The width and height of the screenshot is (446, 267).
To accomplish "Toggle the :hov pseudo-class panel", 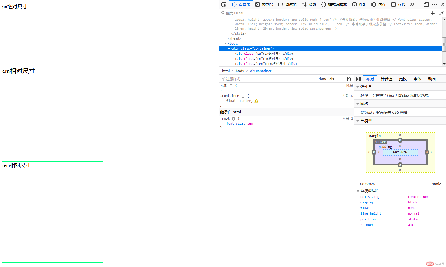I will 322,79.
